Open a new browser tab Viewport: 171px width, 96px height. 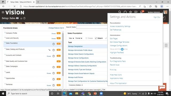[38, 2]
